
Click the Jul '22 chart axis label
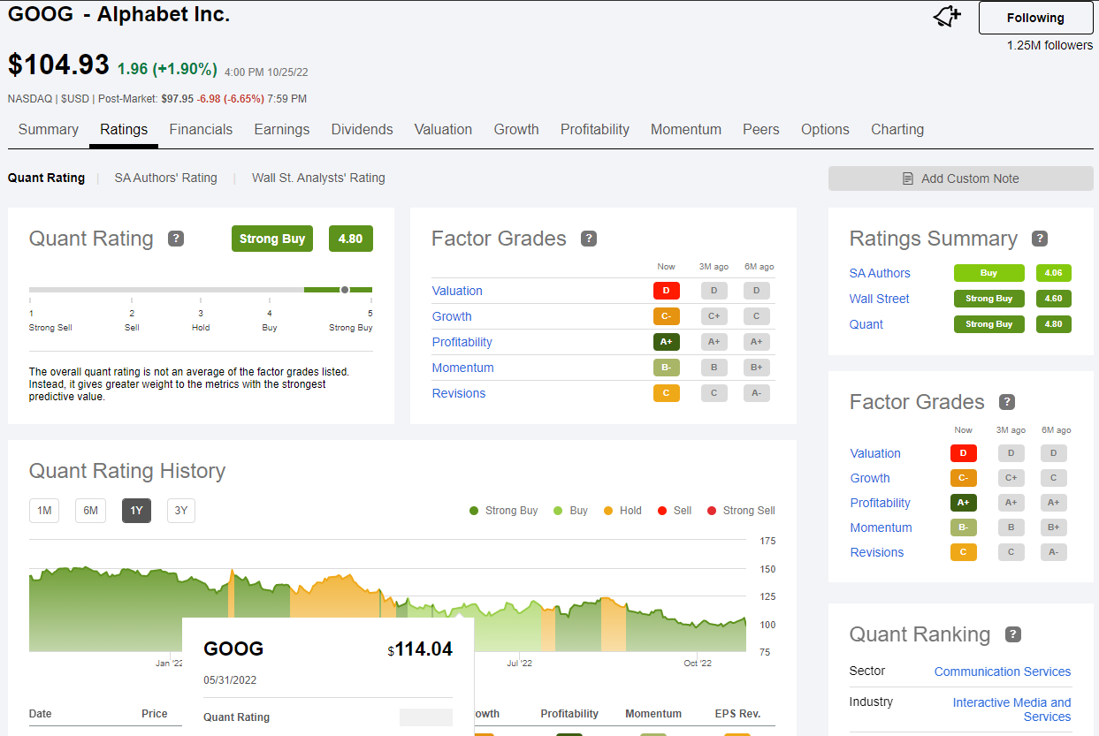pos(520,663)
